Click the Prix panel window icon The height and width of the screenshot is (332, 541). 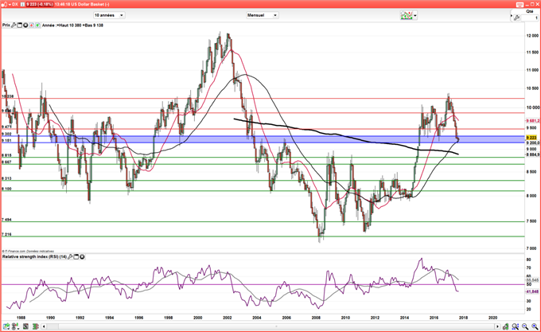[x=20, y=25]
